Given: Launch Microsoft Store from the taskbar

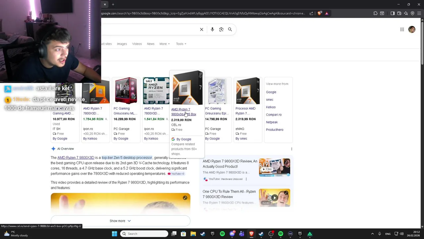Looking at the screenshot, I should (x=184, y=234).
